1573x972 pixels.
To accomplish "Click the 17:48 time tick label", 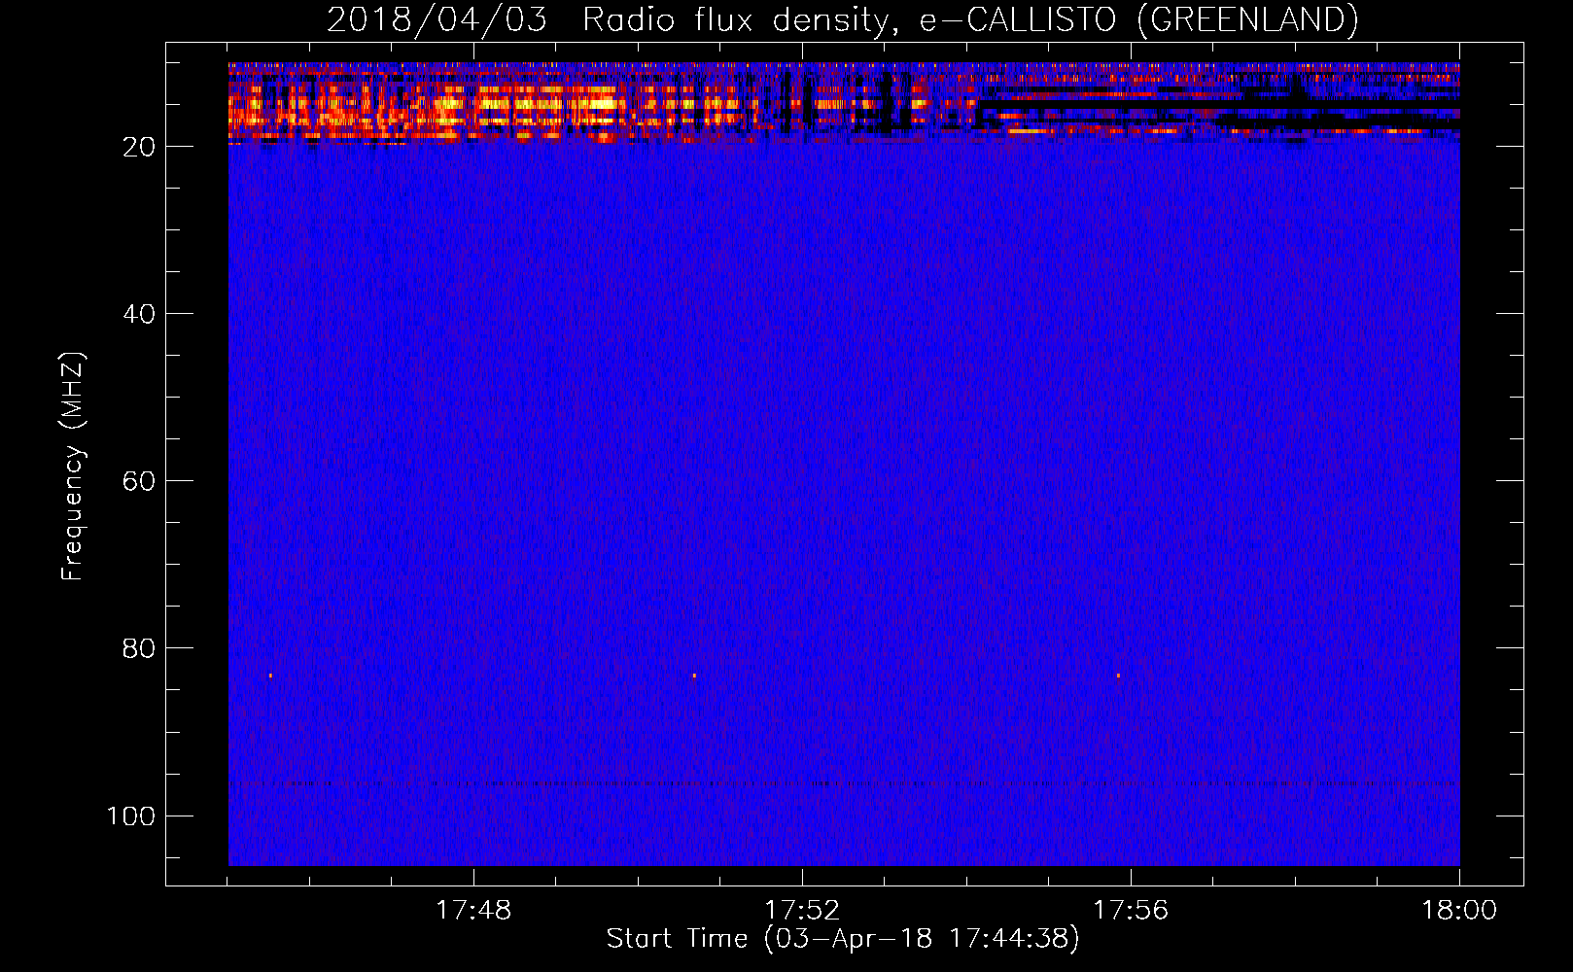I will click(x=473, y=911).
